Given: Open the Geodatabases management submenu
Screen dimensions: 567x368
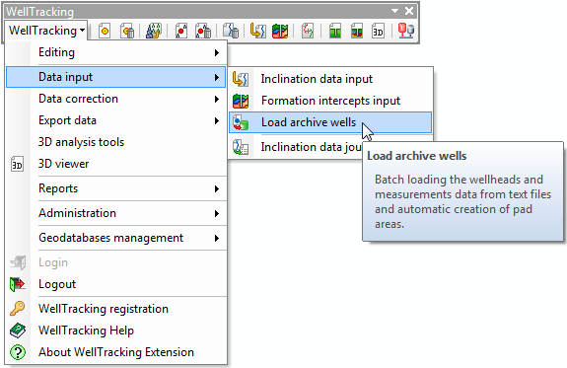Looking at the screenshot, I should click(115, 238).
